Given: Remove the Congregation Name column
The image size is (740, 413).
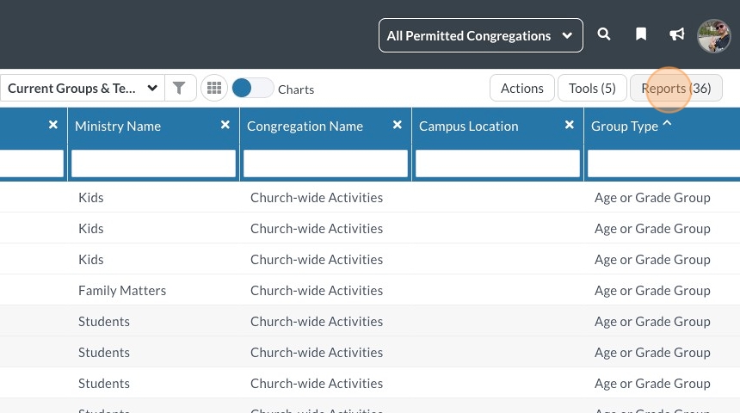Looking at the screenshot, I should point(398,125).
